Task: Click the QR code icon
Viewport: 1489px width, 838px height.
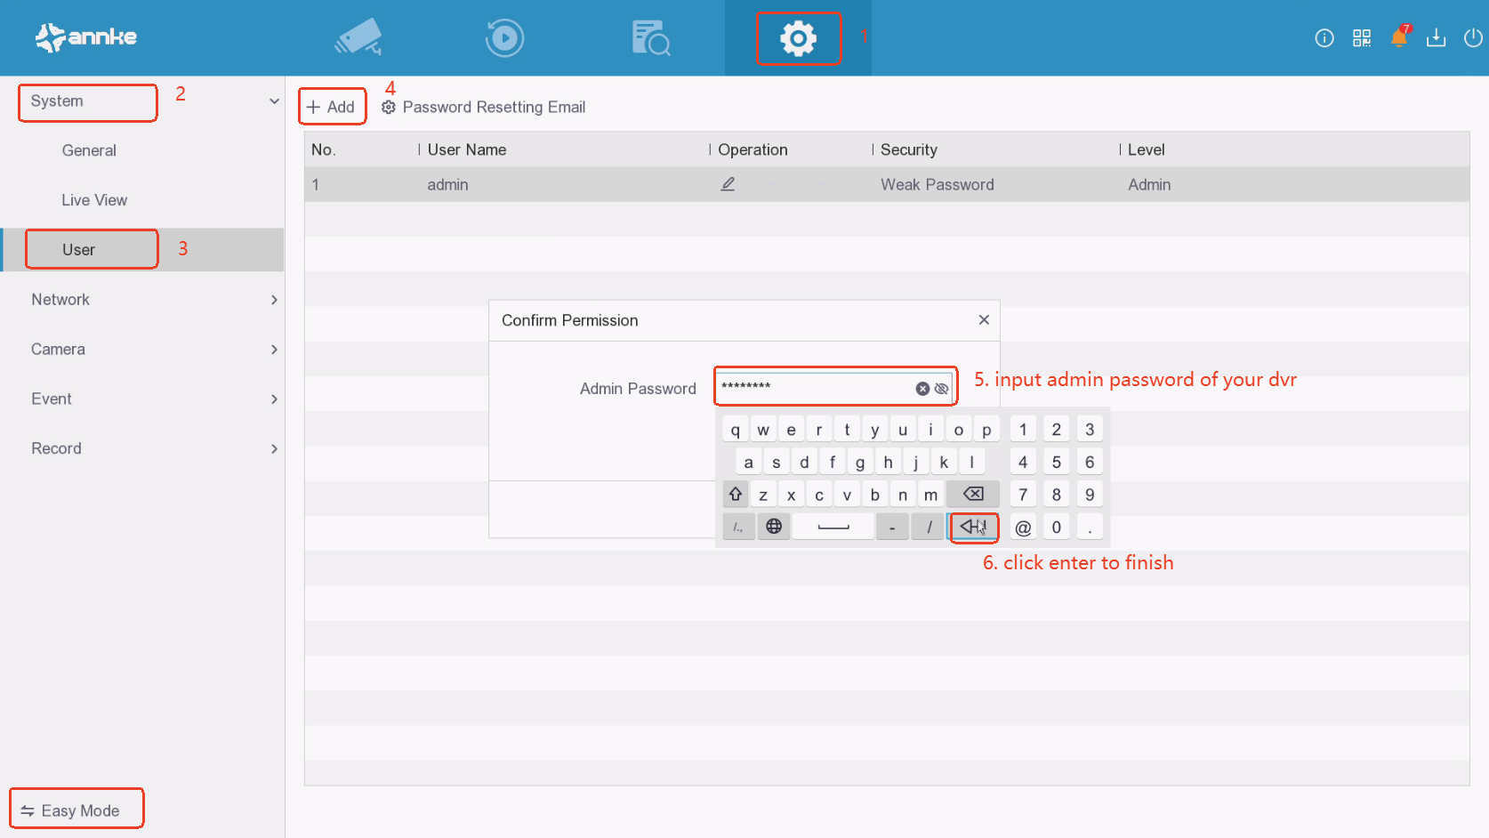Action: 1361,37
